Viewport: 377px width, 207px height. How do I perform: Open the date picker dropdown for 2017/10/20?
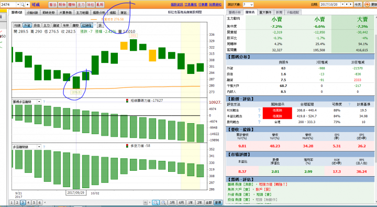(342, 5)
